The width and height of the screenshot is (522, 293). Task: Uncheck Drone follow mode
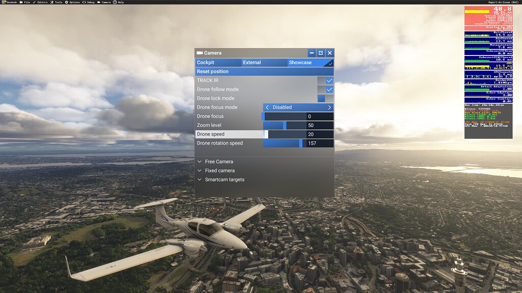pos(329,89)
